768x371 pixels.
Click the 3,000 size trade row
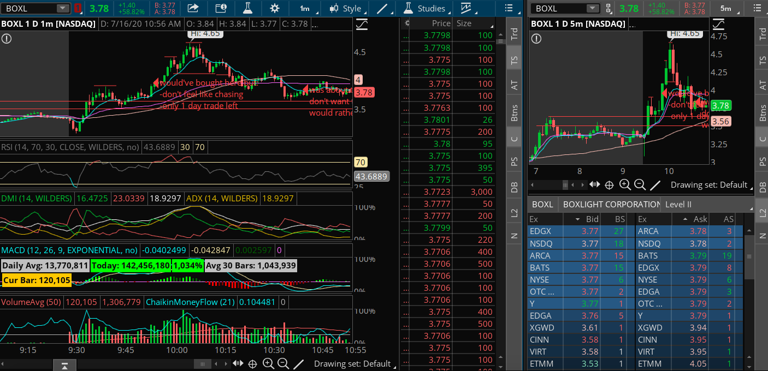pos(447,192)
